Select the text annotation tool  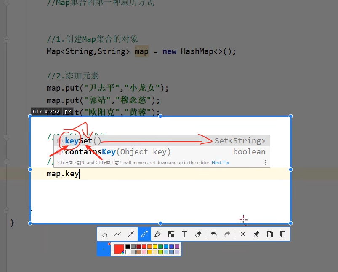[185, 234]
